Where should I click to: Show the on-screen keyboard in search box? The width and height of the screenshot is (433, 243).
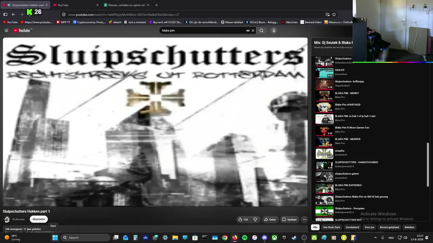248,30
